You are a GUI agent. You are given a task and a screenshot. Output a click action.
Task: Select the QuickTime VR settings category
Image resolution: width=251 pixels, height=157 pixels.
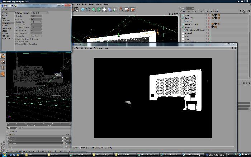pyautogui.click(x=8, y=38)
